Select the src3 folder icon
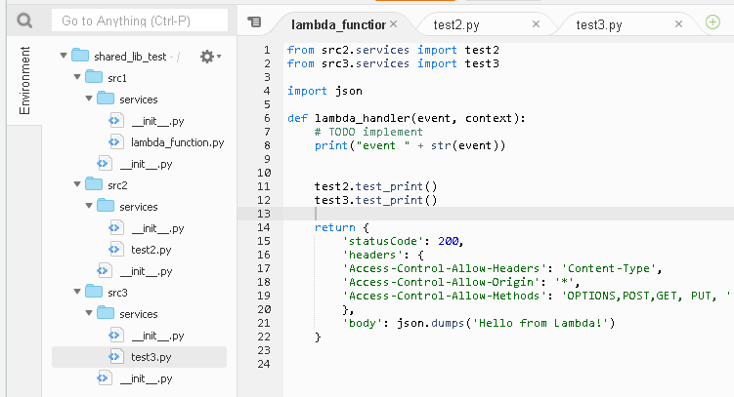Screen dimensions: 734x397 [x=94, y=292]
